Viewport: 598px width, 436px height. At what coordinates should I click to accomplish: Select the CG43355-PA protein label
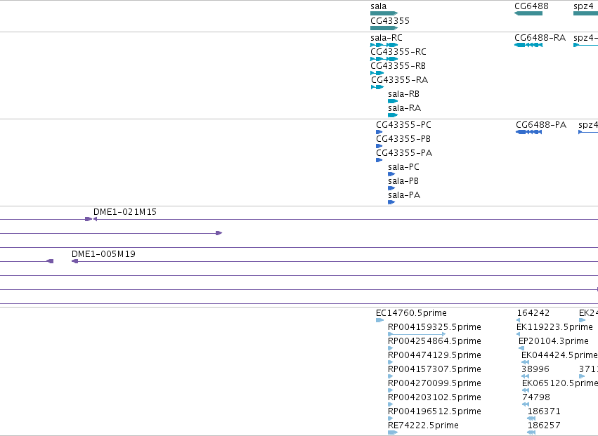tap(404, 153)
